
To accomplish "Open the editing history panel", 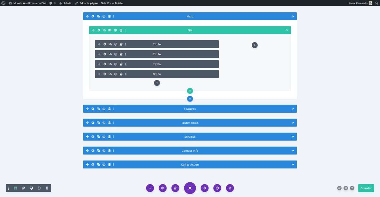I will click(217, 188).
